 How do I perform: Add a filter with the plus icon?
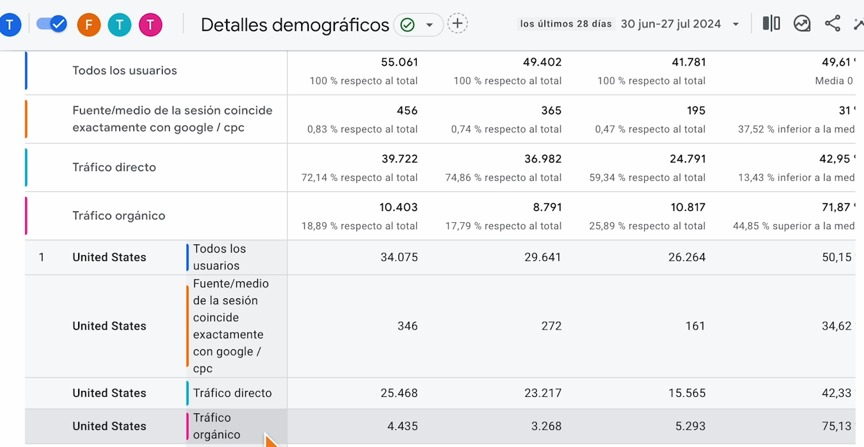[457, 24]
